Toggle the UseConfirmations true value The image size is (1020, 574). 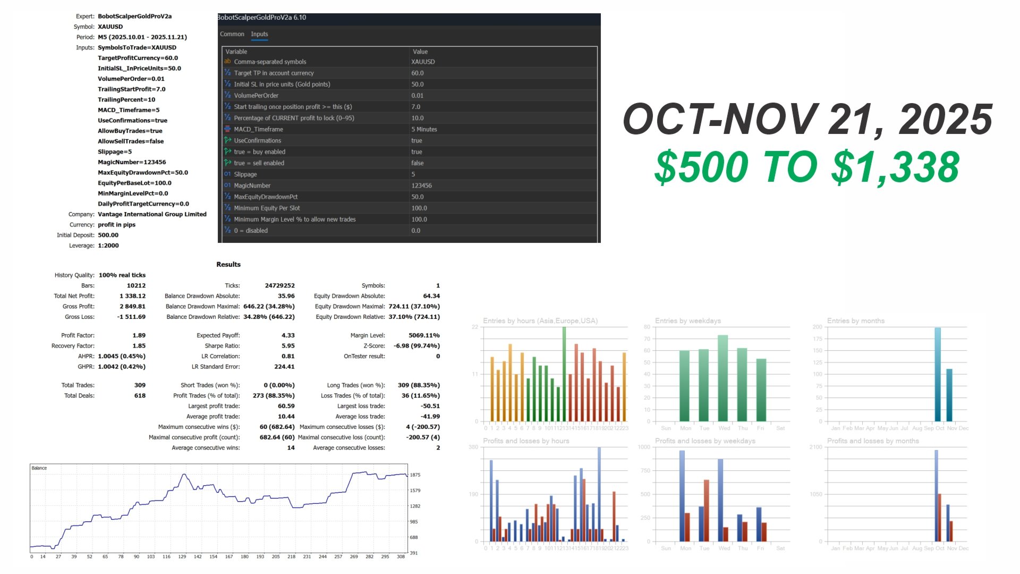[416, 141]
